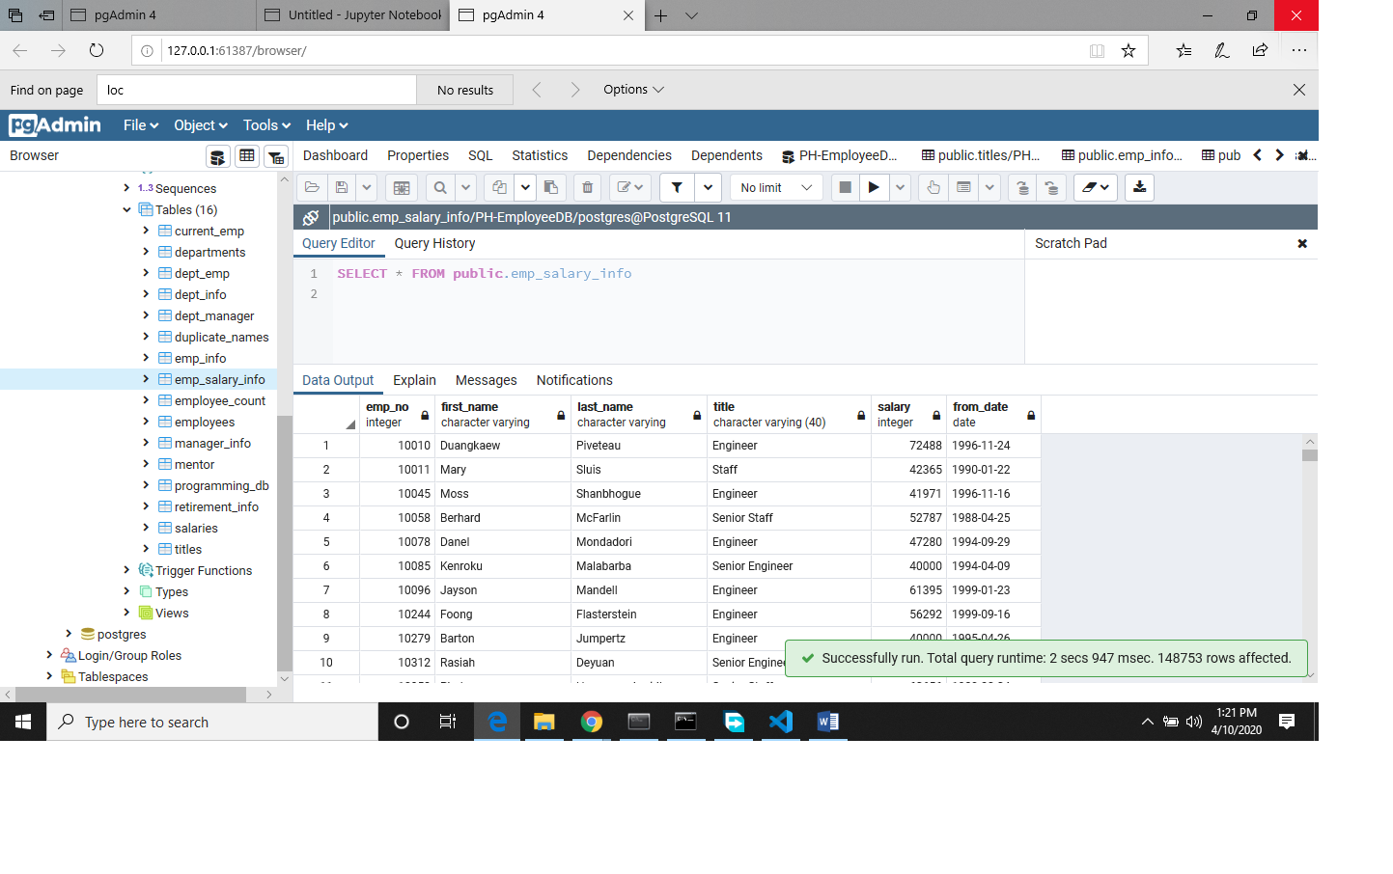Close the Scratch Pad panel
This screenshot has width=1393, height=874.
(1302, 243)
